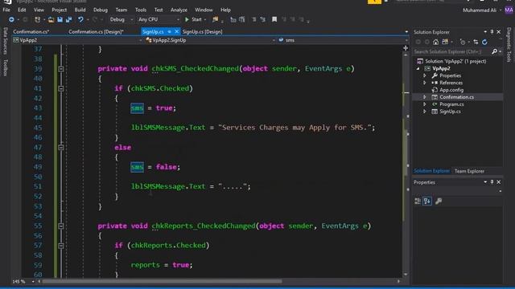
Task: Click the split editor icon above scrollbar
Action: pyautogui.click(x=406, y=48)
